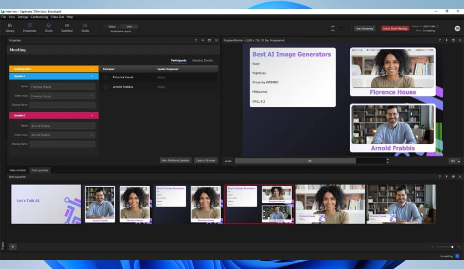Open the Settings menu
This screenshot has height=269, width=464.
pyautogui.click(x=23, y=17)
